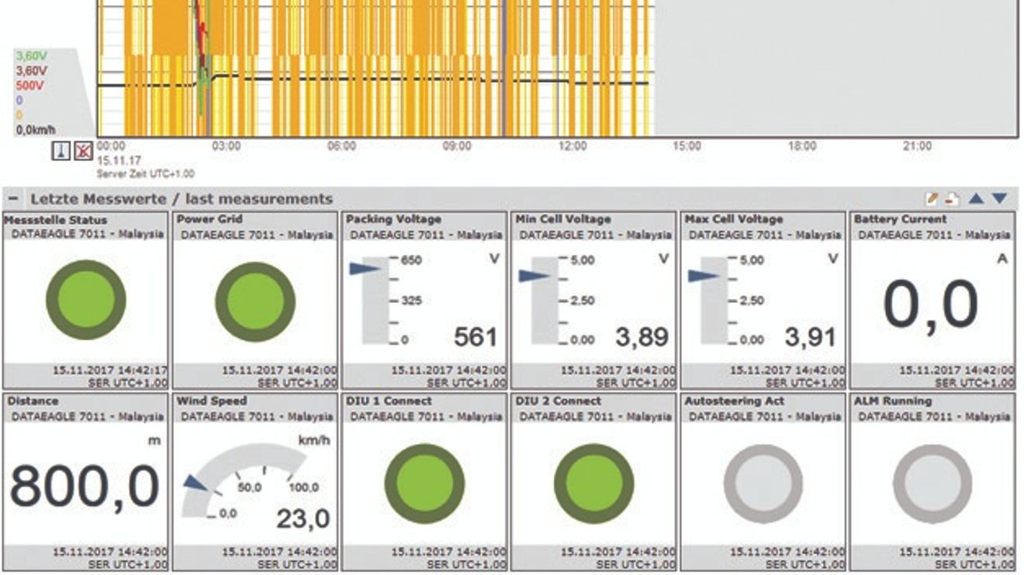The image size is (1024, 575).
Task: Click the red crossed-out icon below the chart
Action: [x=83, y=150]
